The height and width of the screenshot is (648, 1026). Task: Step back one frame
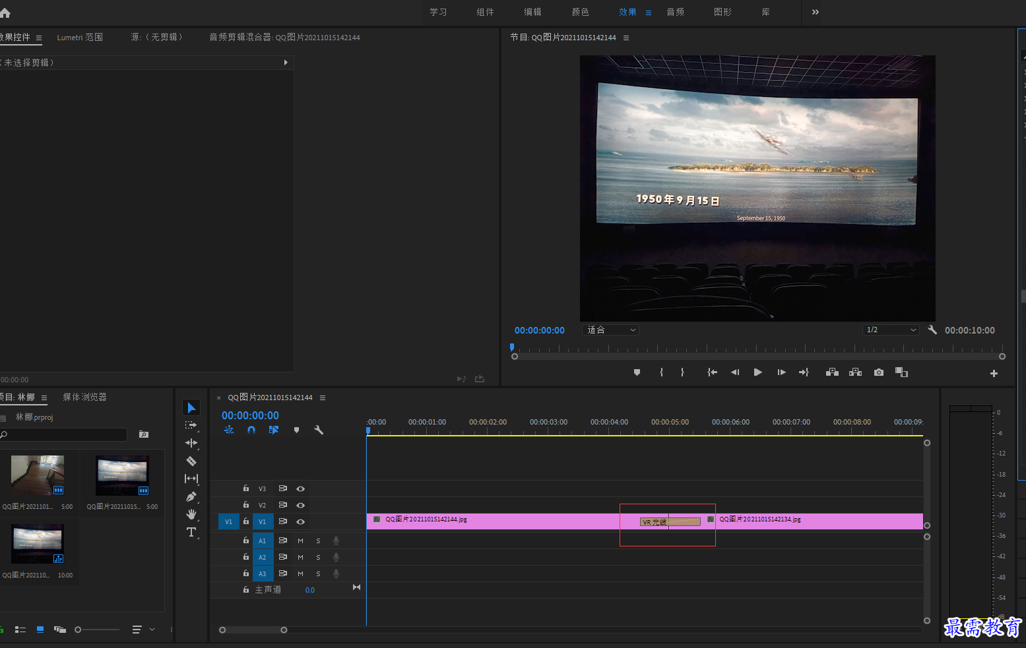[x=735, y=372]
